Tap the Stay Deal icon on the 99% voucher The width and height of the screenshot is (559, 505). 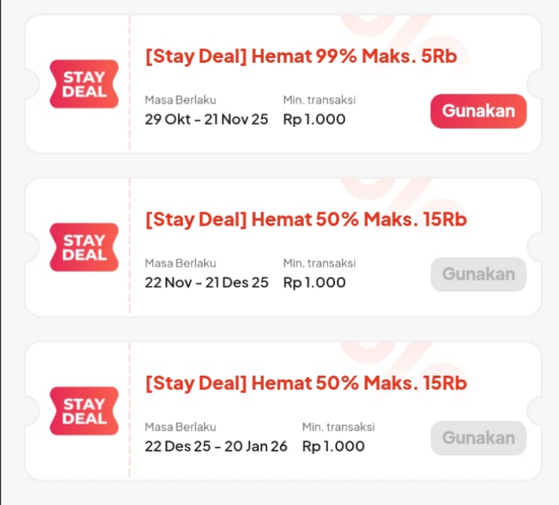(x=84, y=84)
